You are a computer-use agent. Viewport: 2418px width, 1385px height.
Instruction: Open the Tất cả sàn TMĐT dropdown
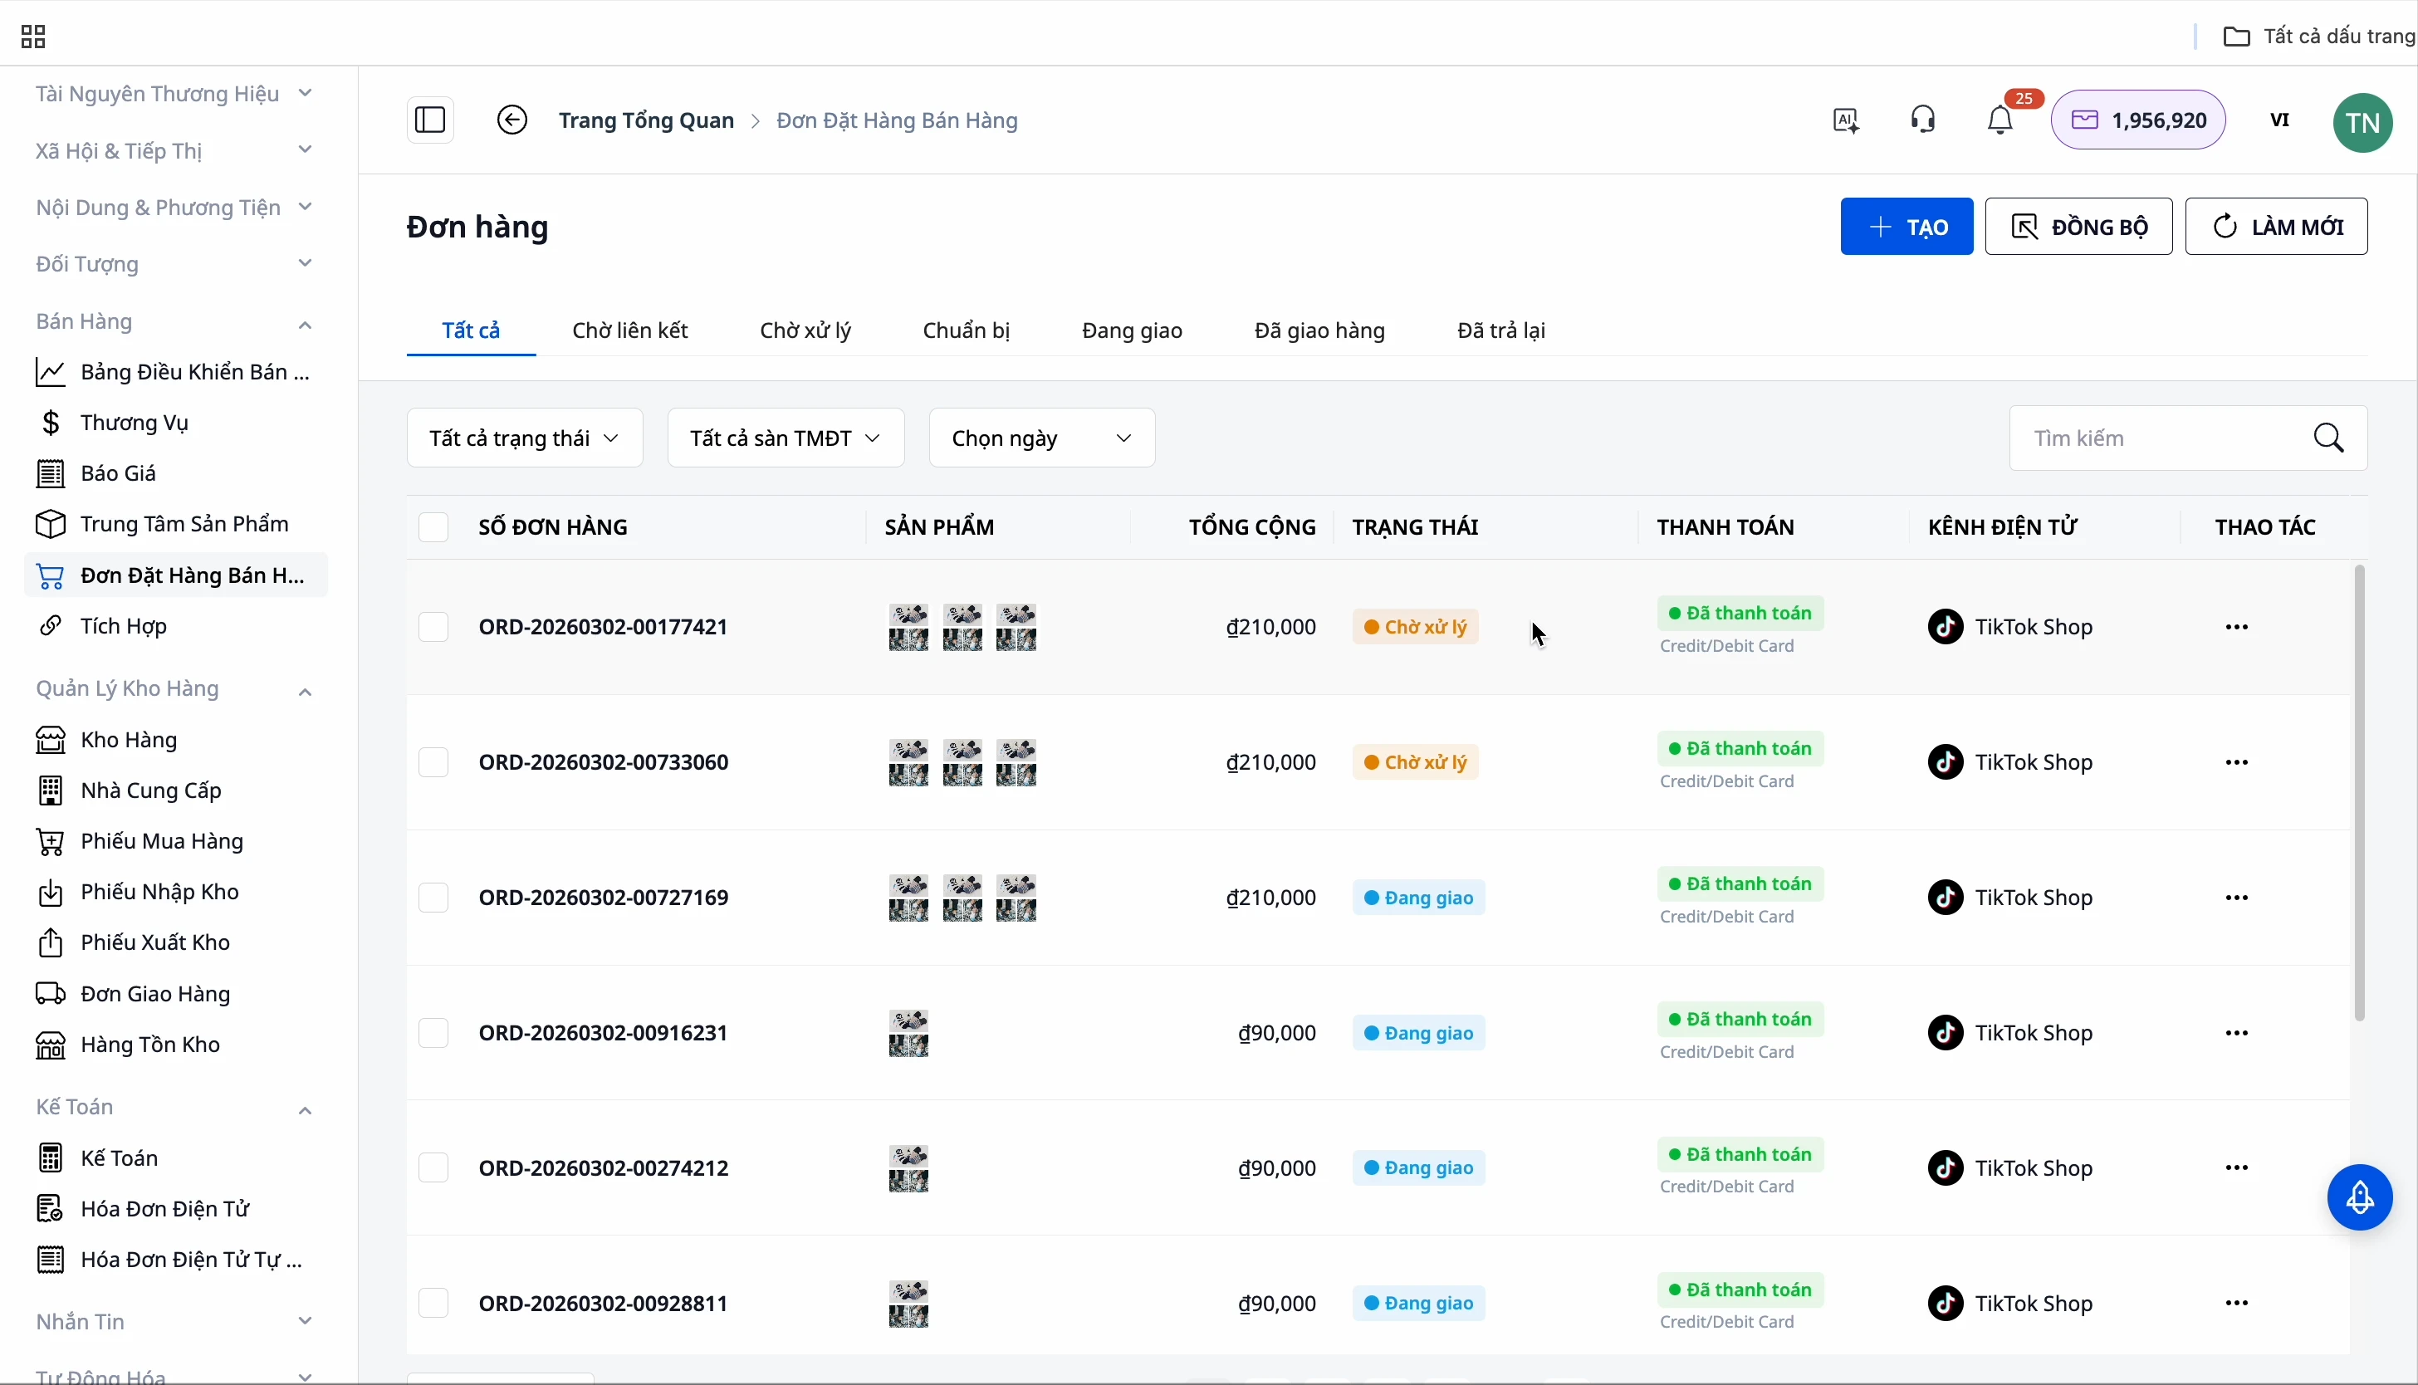785,438
